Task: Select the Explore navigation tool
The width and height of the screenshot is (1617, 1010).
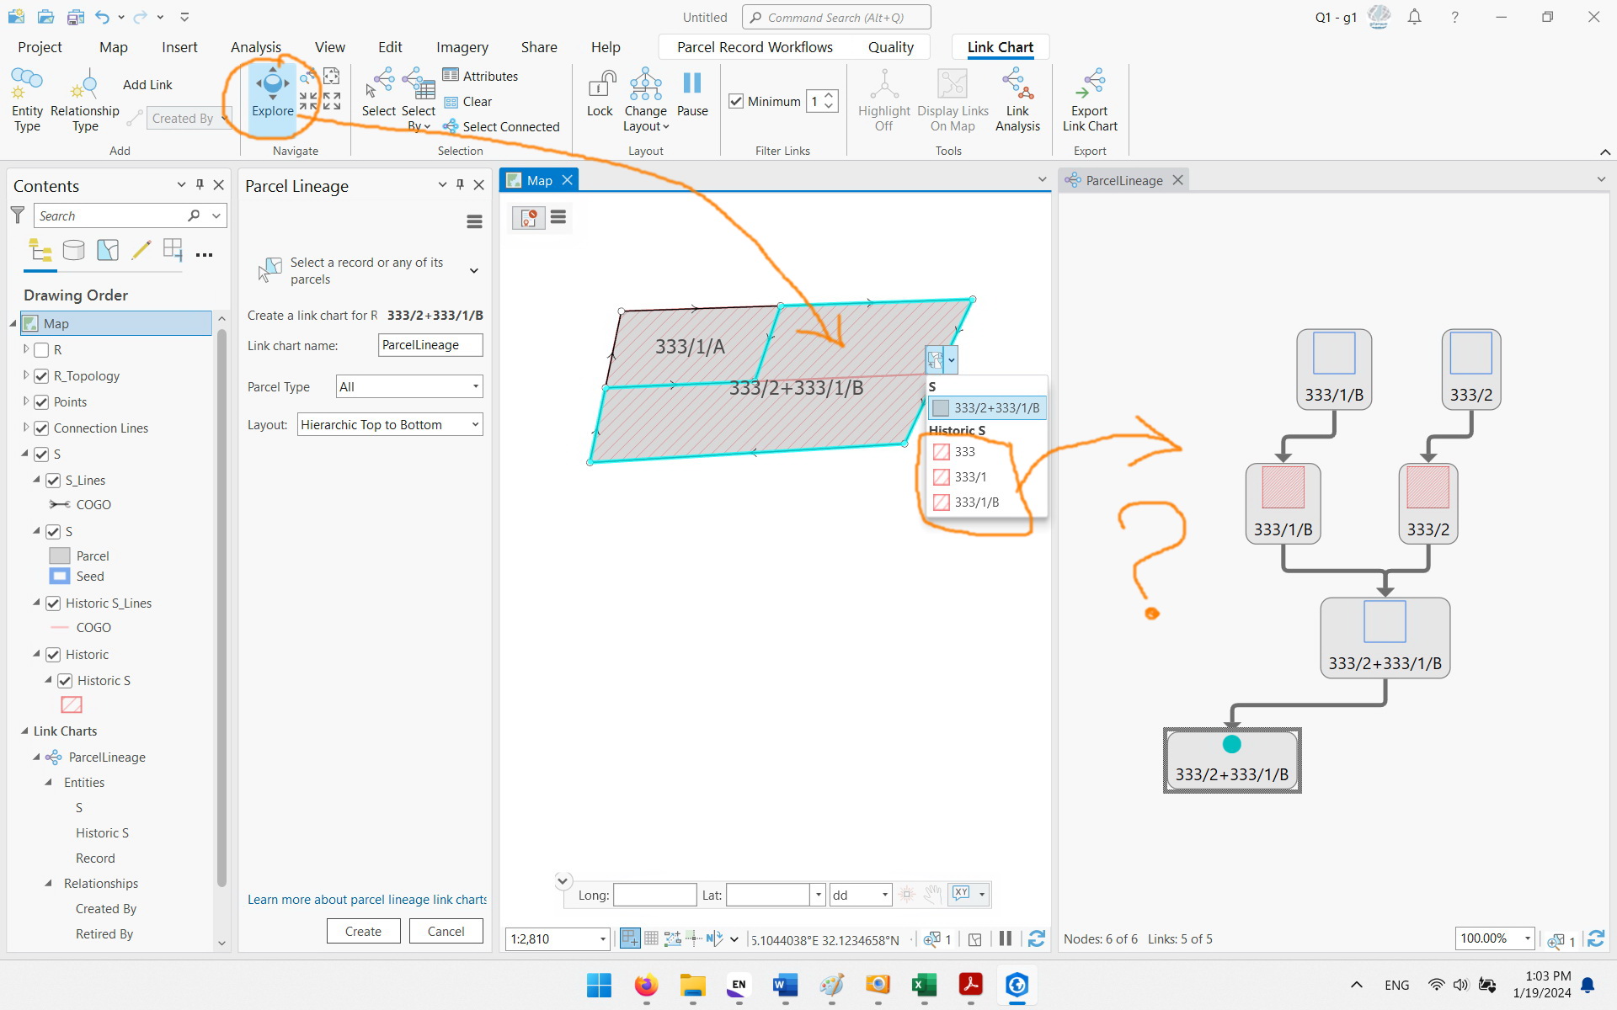Action: coord(271,93)
